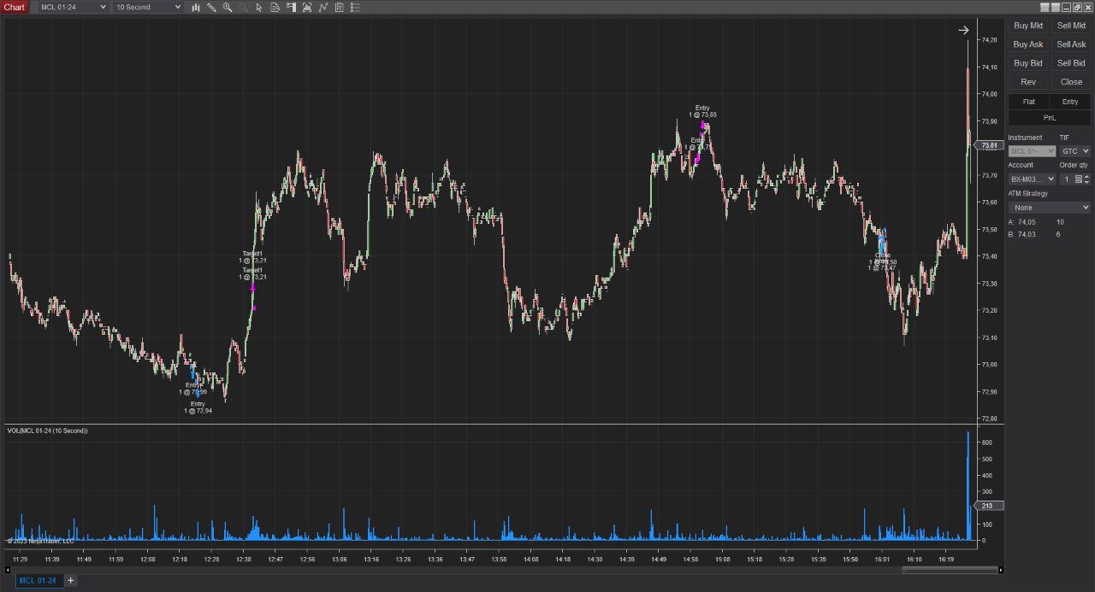Expand the MCL 01-24 instrument dropdown
The height and width of the screenshot is (592, 1095).
[74, 7]
